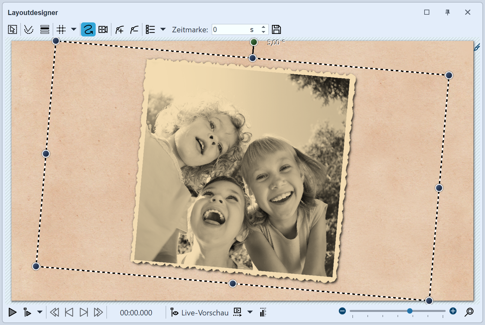Toggle off the highlighted curve path tool
Screen dimensions: 485x325
pyautogui.click(x=88, y=29)
